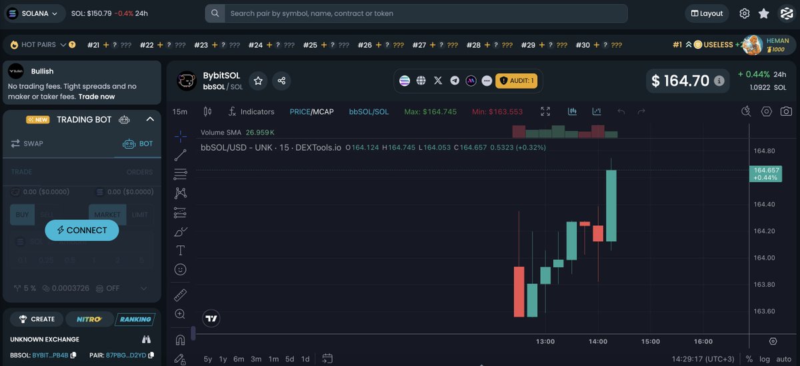Switch to the BOT tab
The width and height of the screenshot is (800, 366).
137,143
